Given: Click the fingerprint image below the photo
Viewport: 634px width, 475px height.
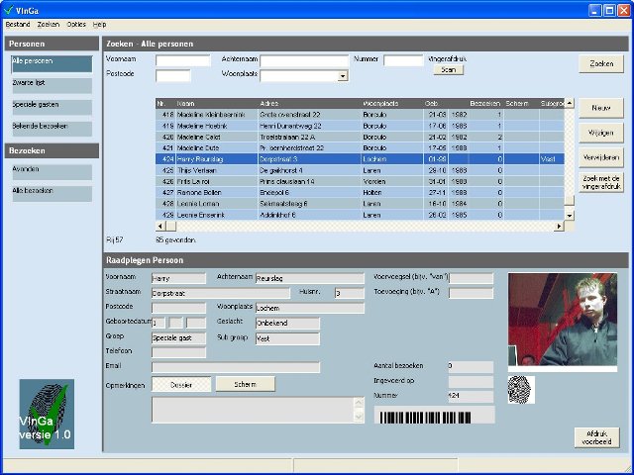Looking at the screenshot, I should (x=522, y=389).
